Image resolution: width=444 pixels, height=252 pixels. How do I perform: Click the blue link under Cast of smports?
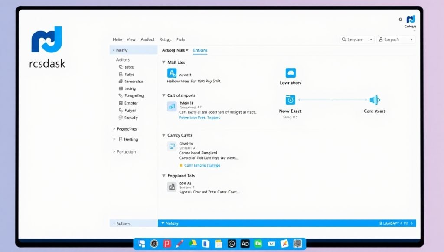(199, 118)
